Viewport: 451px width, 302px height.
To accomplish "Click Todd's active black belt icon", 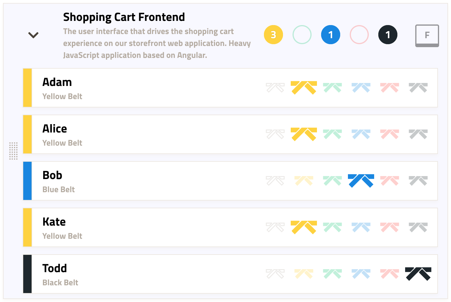I will (418, 274).
